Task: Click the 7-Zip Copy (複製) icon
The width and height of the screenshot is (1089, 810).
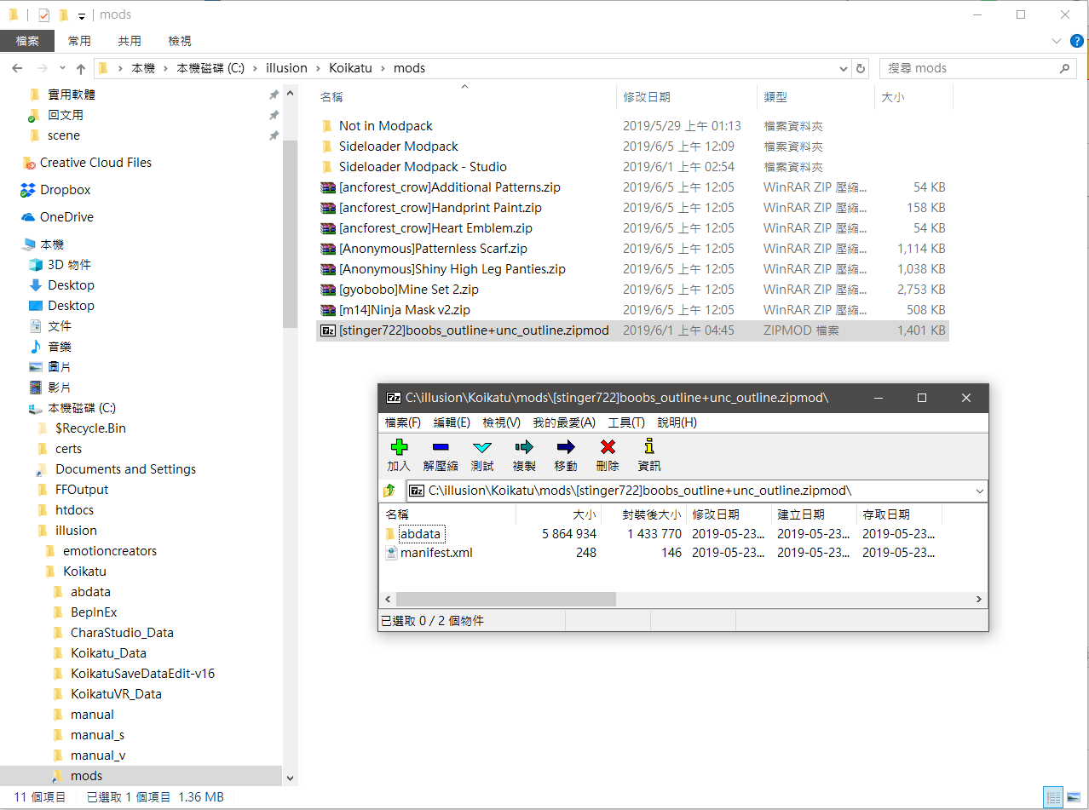Action: tap(523, 454)
